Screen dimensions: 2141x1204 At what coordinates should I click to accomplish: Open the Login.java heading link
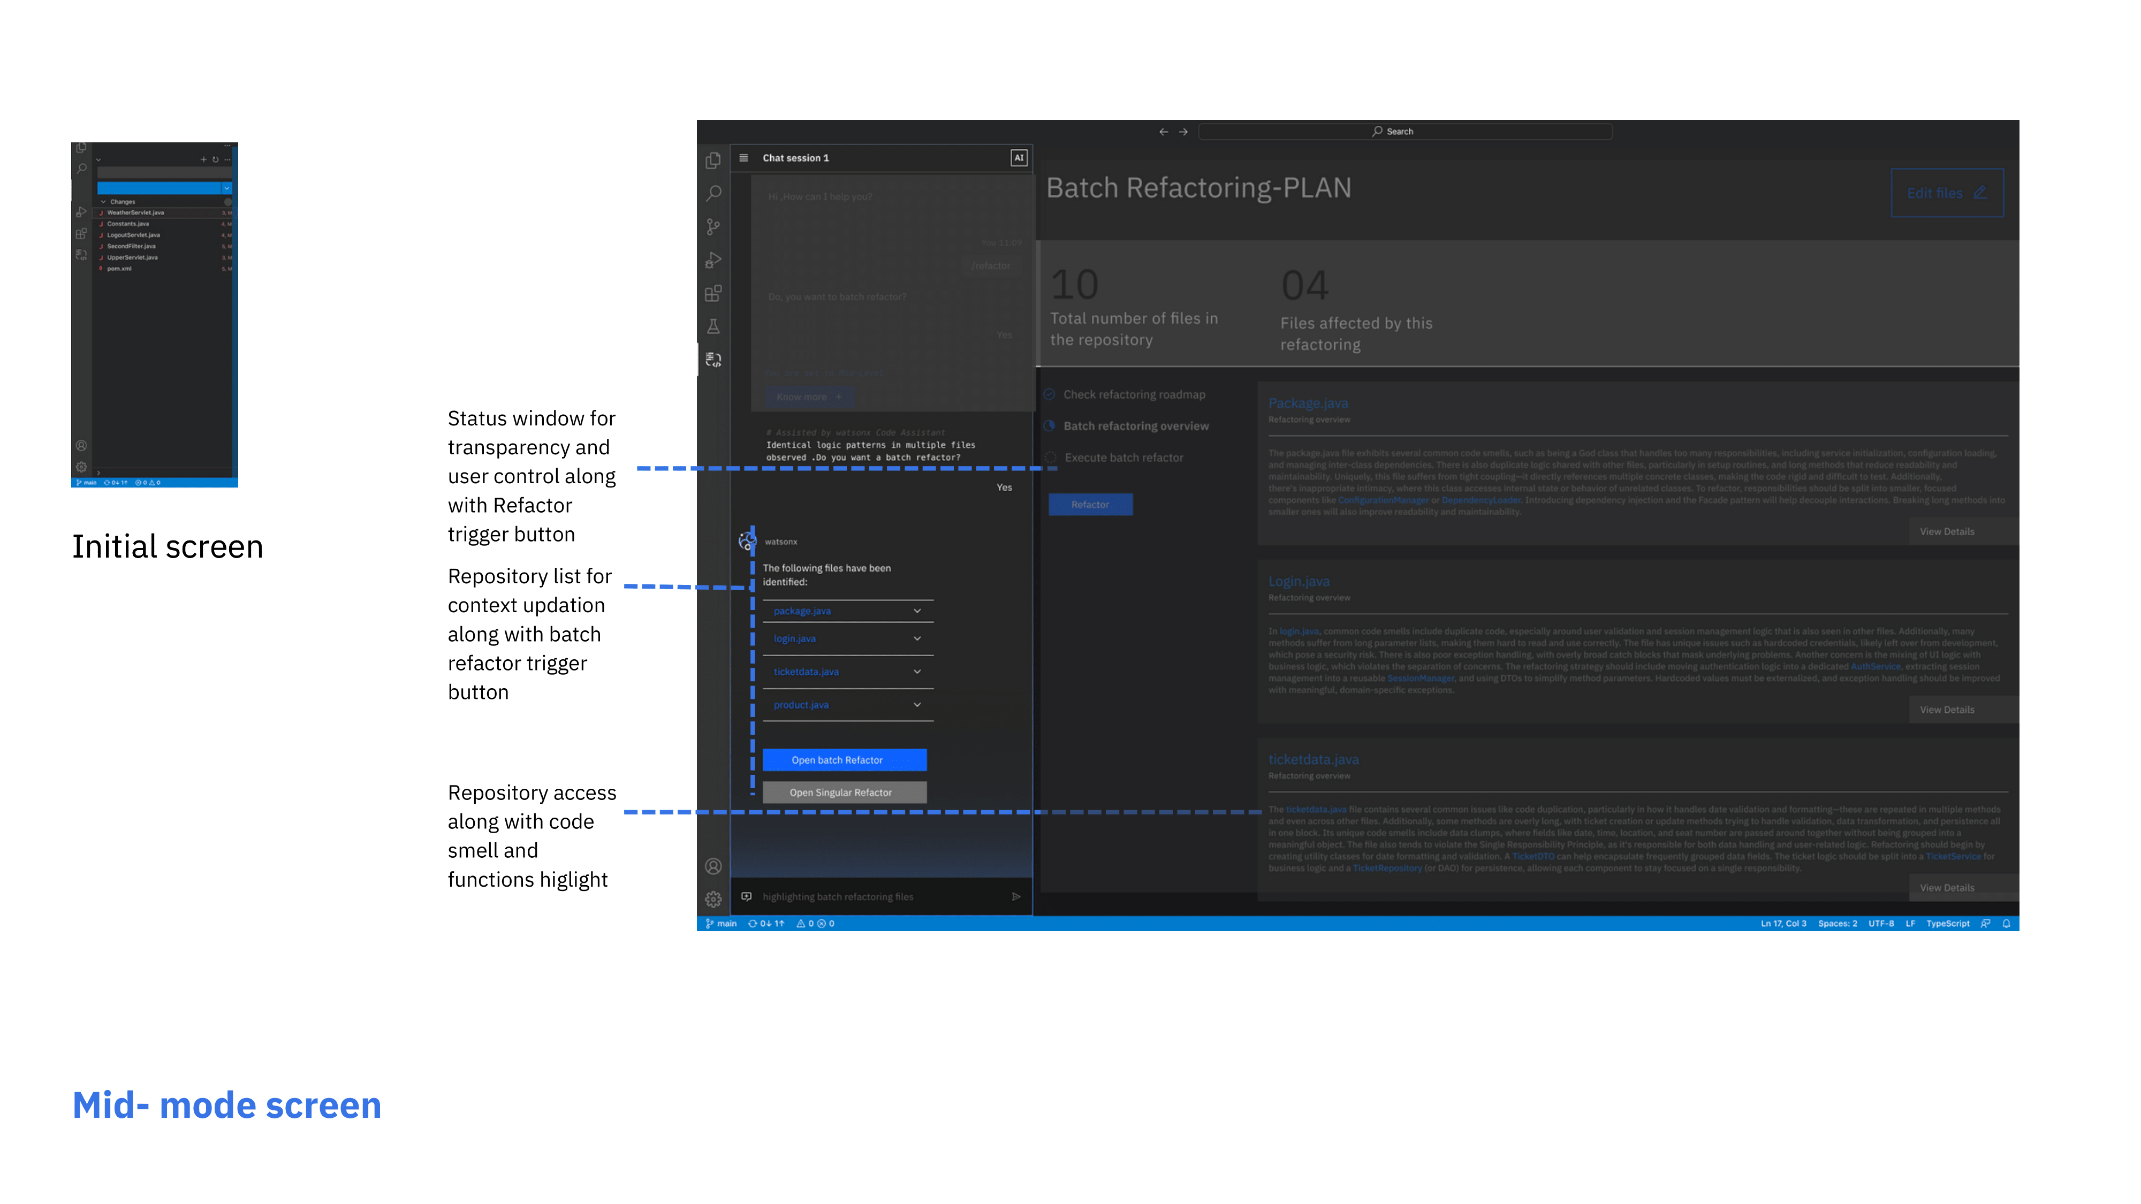1298,582
